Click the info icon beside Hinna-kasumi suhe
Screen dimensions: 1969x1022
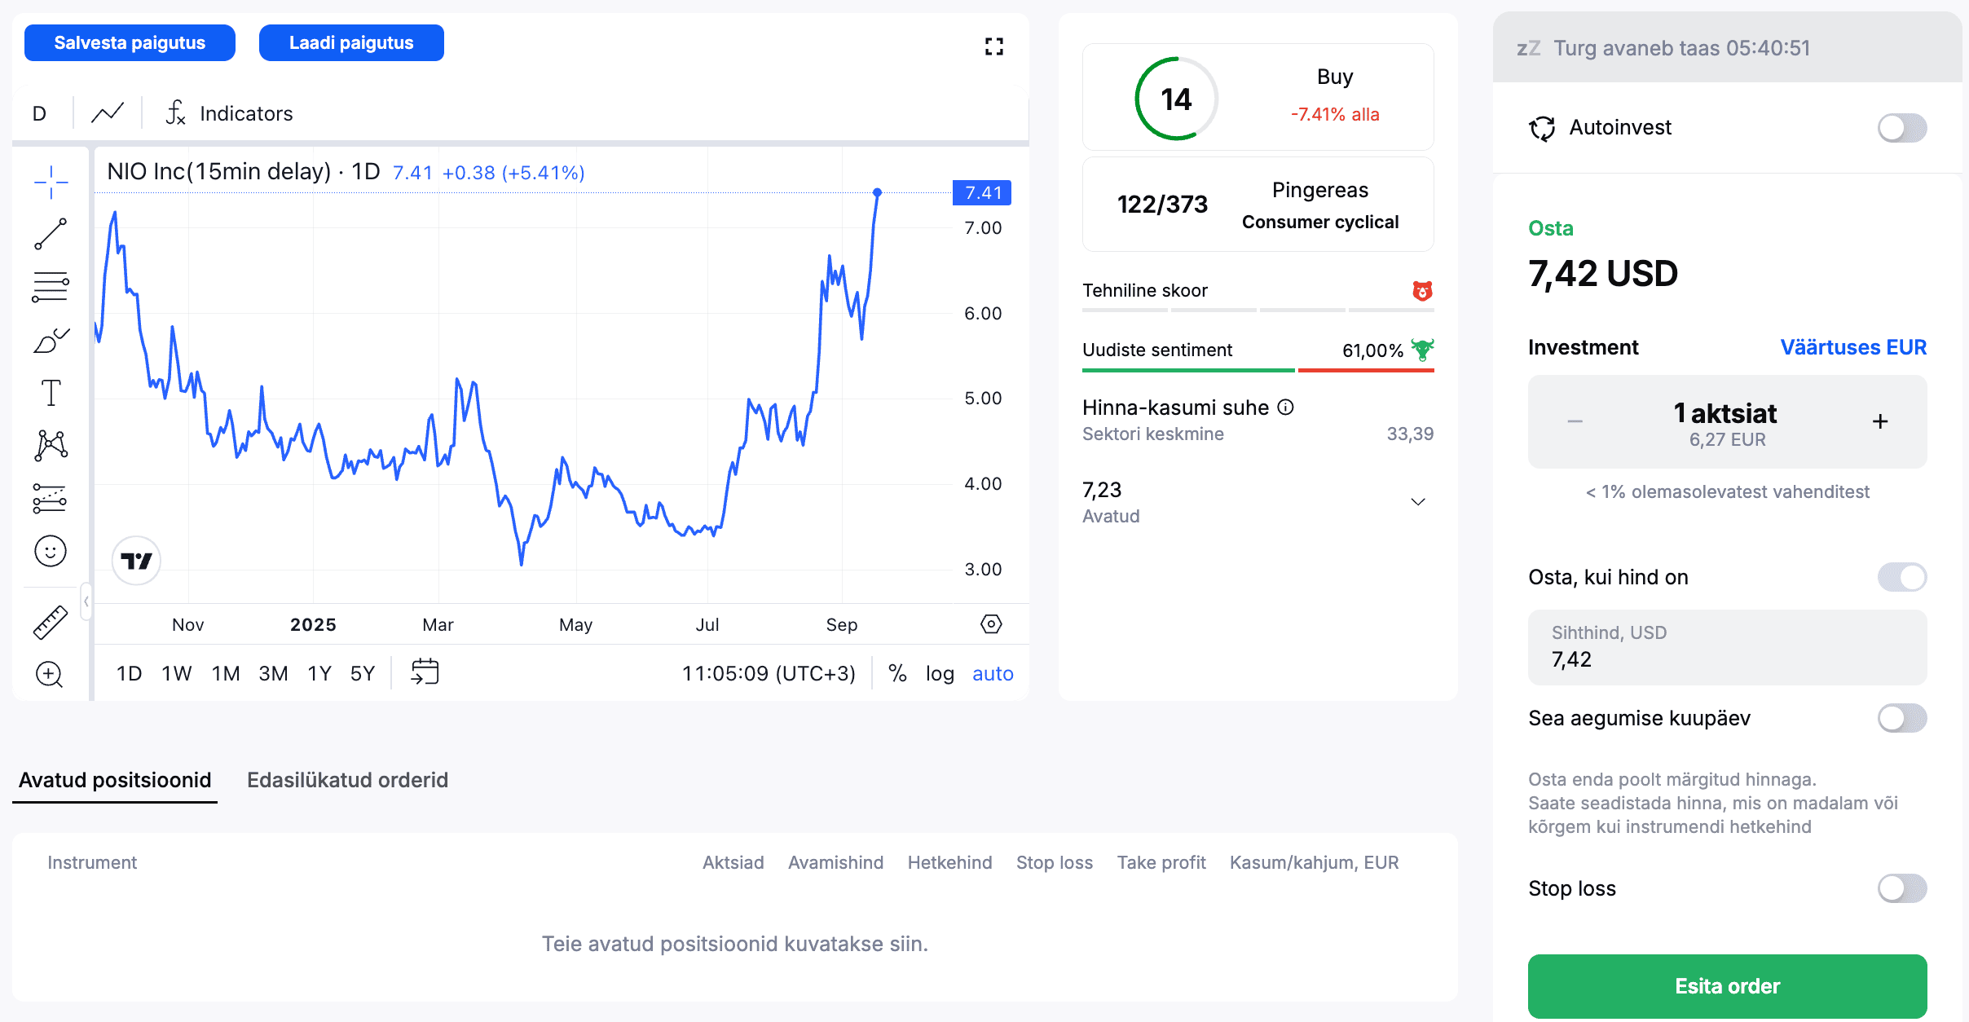[x=1285, y=407]
